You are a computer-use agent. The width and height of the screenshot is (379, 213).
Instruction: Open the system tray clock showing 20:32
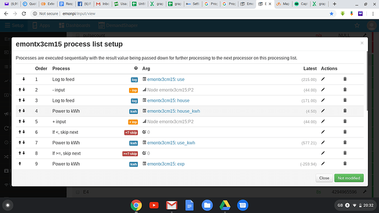368,205
